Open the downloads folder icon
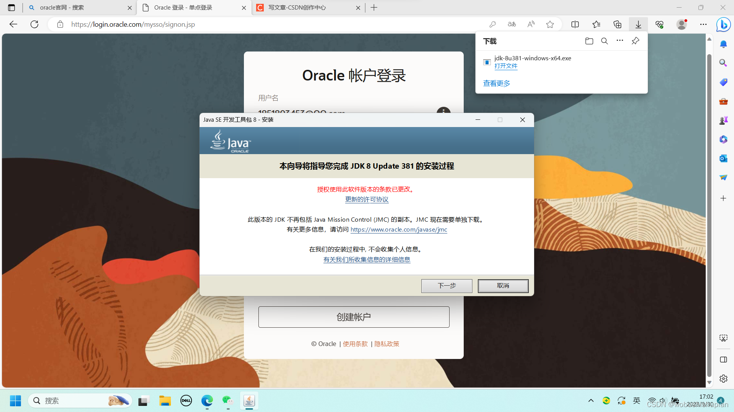734x412 pixels. click(589, 41)
